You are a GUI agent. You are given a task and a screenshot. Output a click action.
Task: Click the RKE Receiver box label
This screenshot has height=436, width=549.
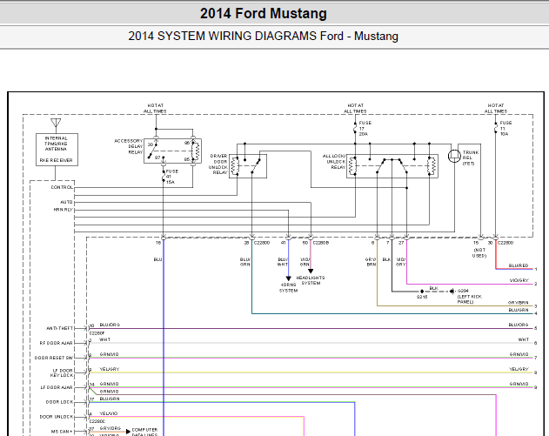pyautogui.click(x=57, y=160)
